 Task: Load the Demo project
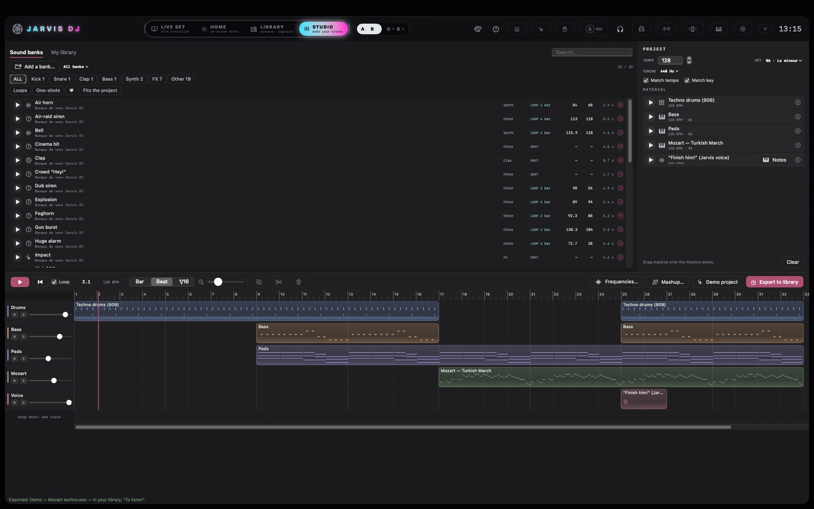718,282
